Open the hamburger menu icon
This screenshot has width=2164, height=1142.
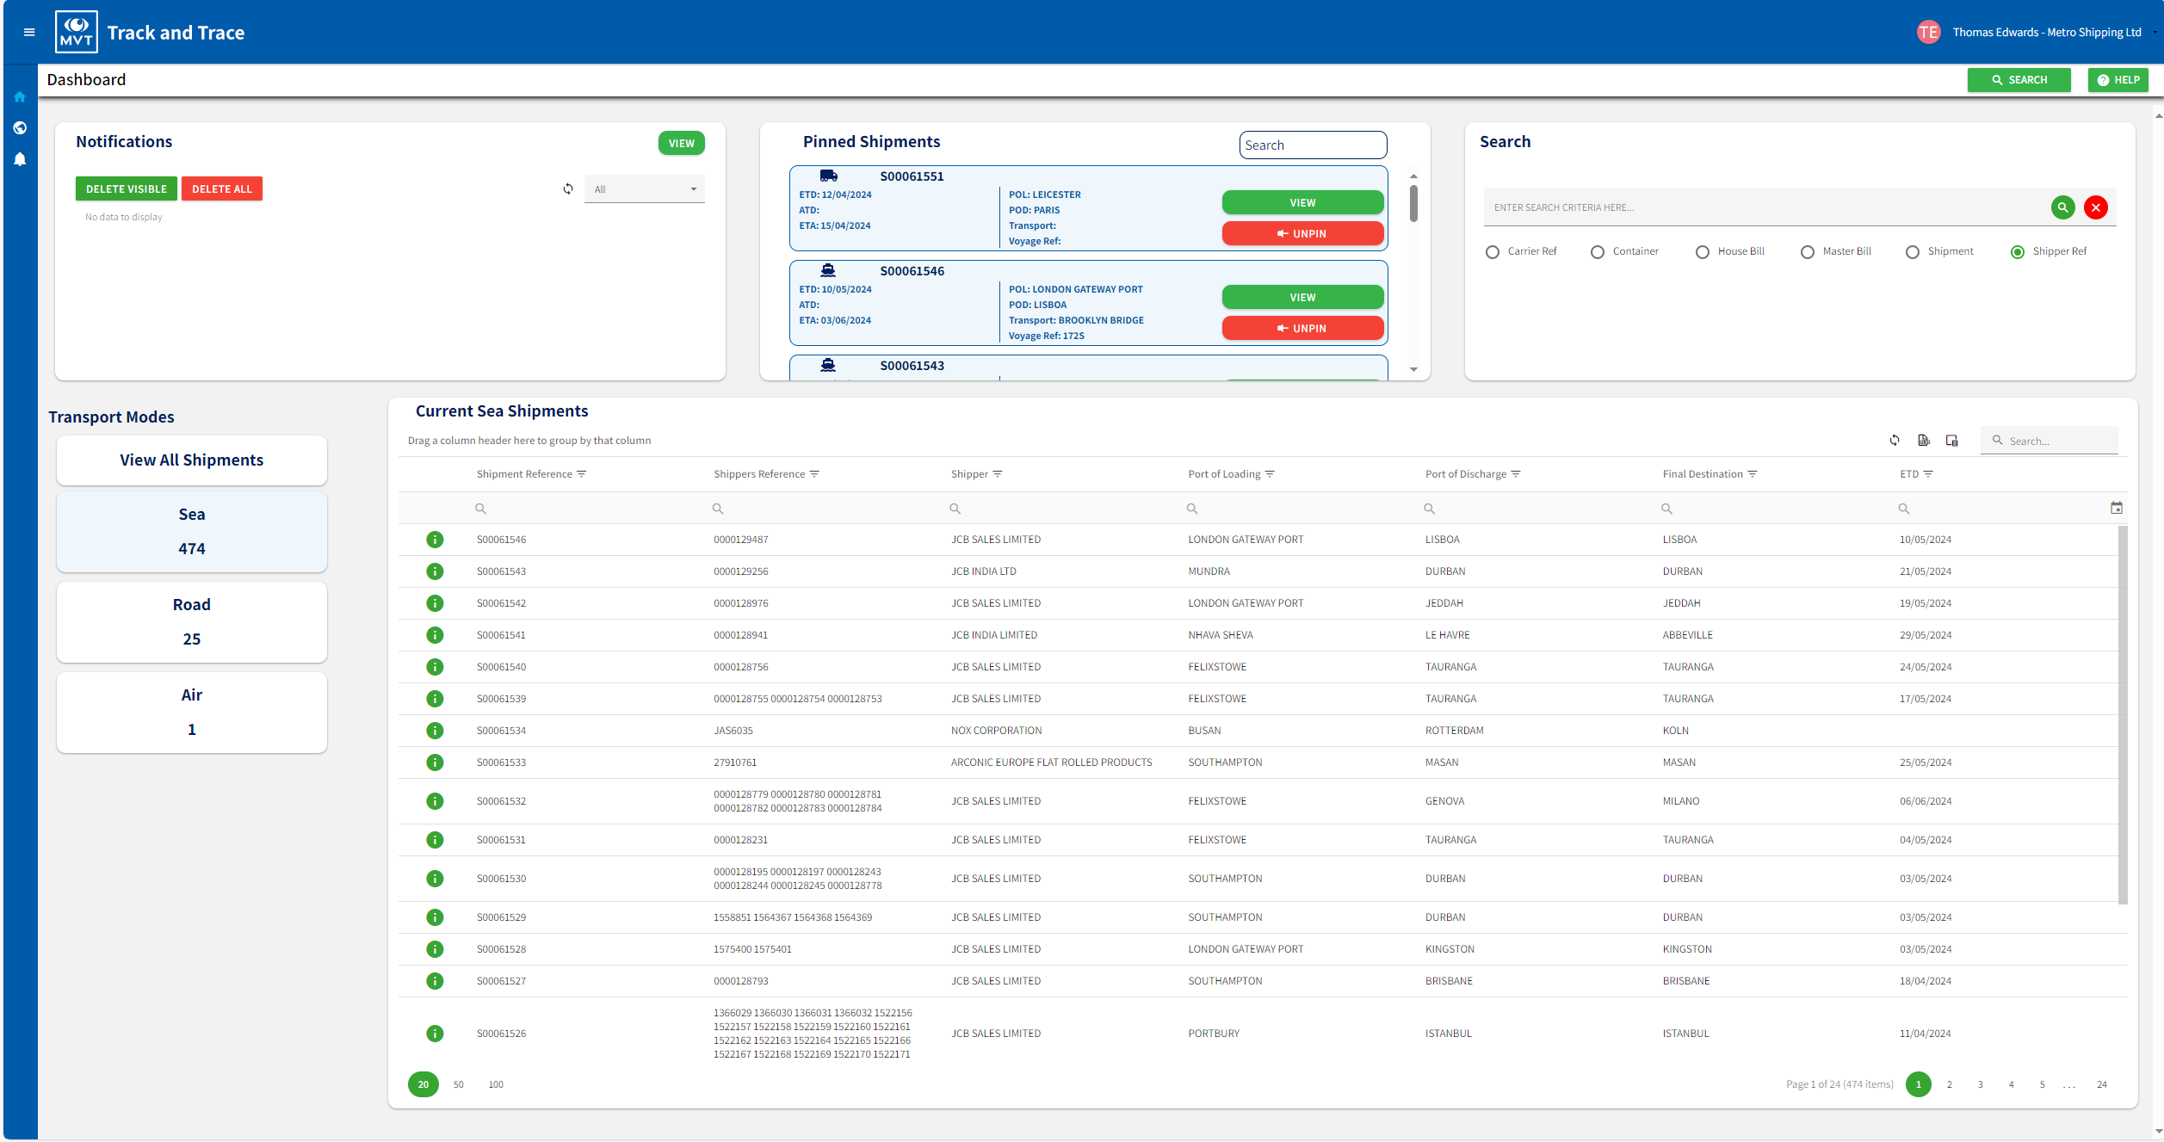coord(29,33)
